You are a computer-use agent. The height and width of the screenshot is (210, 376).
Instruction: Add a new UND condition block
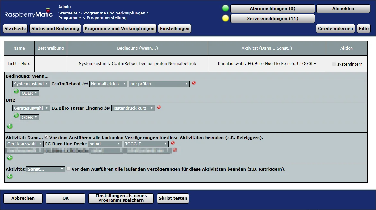10,126
